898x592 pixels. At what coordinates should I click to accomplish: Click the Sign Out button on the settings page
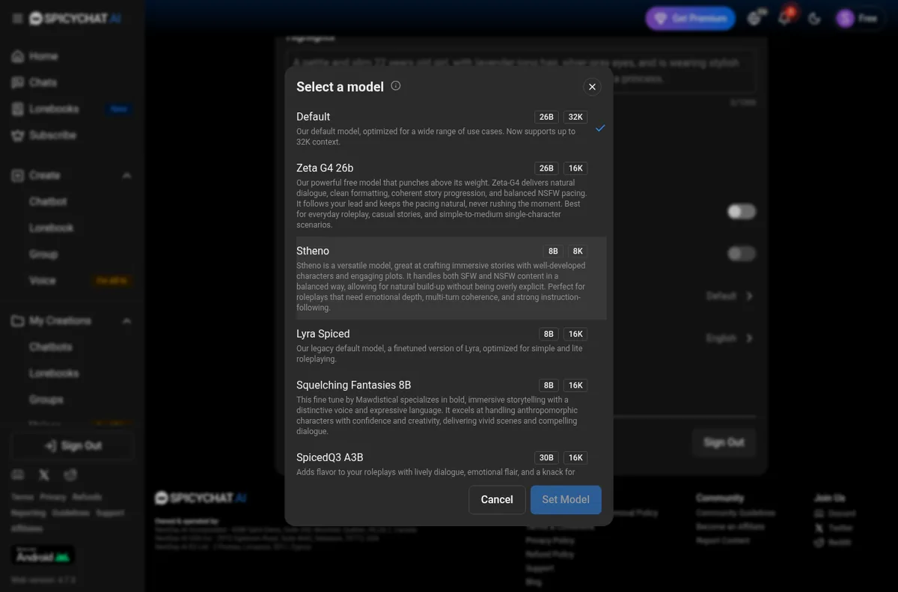pyautogui.click(x=724, y=442)
